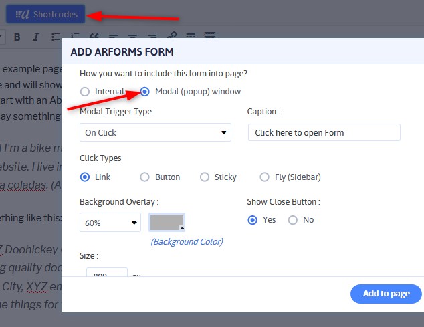Click the (Background Color) label
The height and width of the screenshot is (327, 424).
coord(187,241)
